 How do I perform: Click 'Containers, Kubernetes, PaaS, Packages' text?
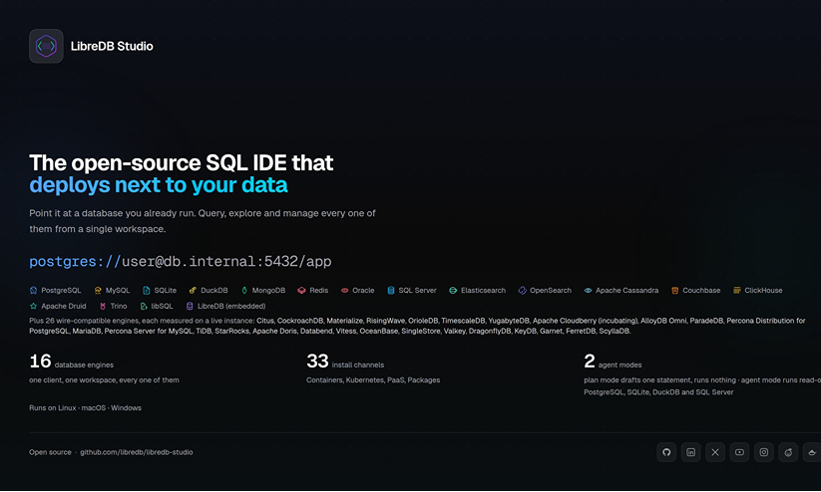coord(373,380)
